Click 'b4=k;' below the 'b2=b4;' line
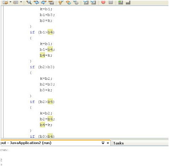The height and width of the screenshot is (166, 169). pyautogui.click(x=46, y=125)
